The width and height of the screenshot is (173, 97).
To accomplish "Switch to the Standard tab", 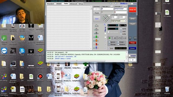I will (x=50, y=4).
